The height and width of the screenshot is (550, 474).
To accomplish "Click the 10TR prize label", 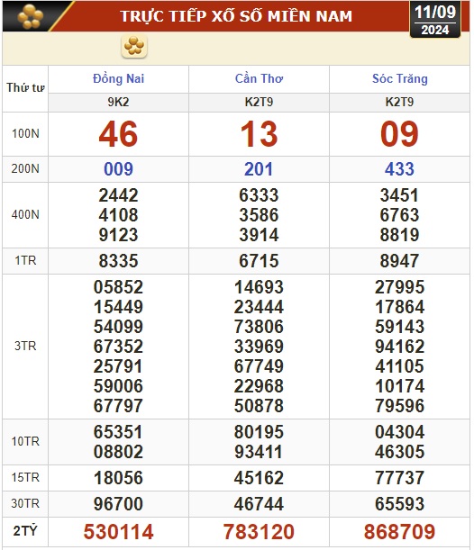I will (x=25, y=441).
